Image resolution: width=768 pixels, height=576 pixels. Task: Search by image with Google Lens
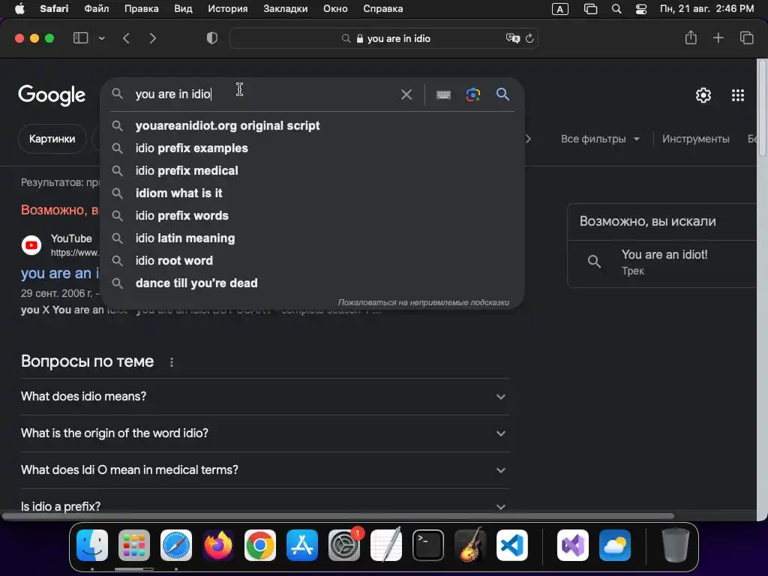coord(472,94)
